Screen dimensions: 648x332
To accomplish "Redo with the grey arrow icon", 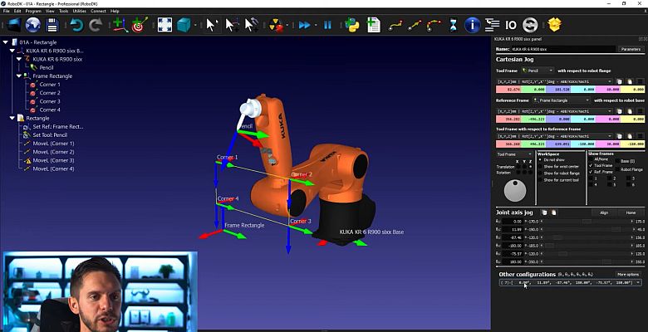I will pos(96,25).
